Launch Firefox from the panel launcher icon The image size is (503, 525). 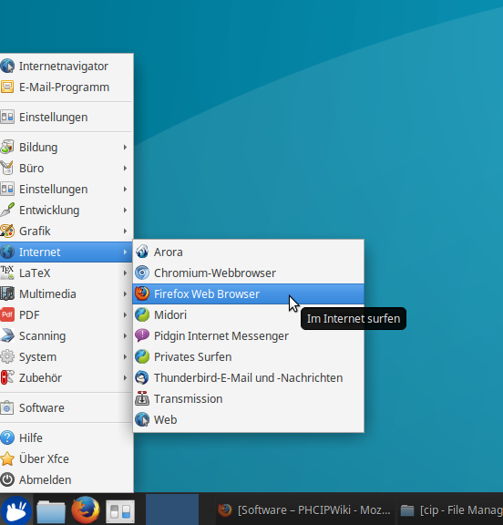pyautogui.click(x=86, y=510)
